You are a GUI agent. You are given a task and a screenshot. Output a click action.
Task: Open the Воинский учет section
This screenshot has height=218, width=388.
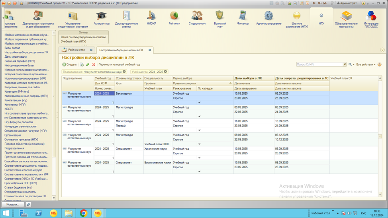point(220,19)
